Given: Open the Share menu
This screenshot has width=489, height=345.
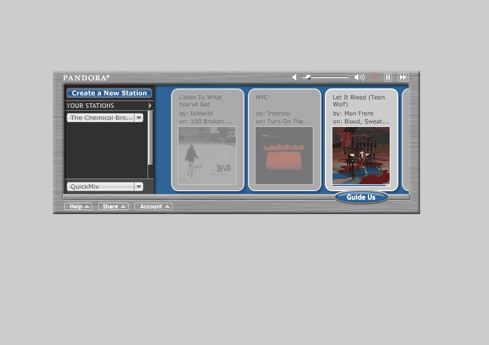Looking at the screenshot, I should 113,207.
